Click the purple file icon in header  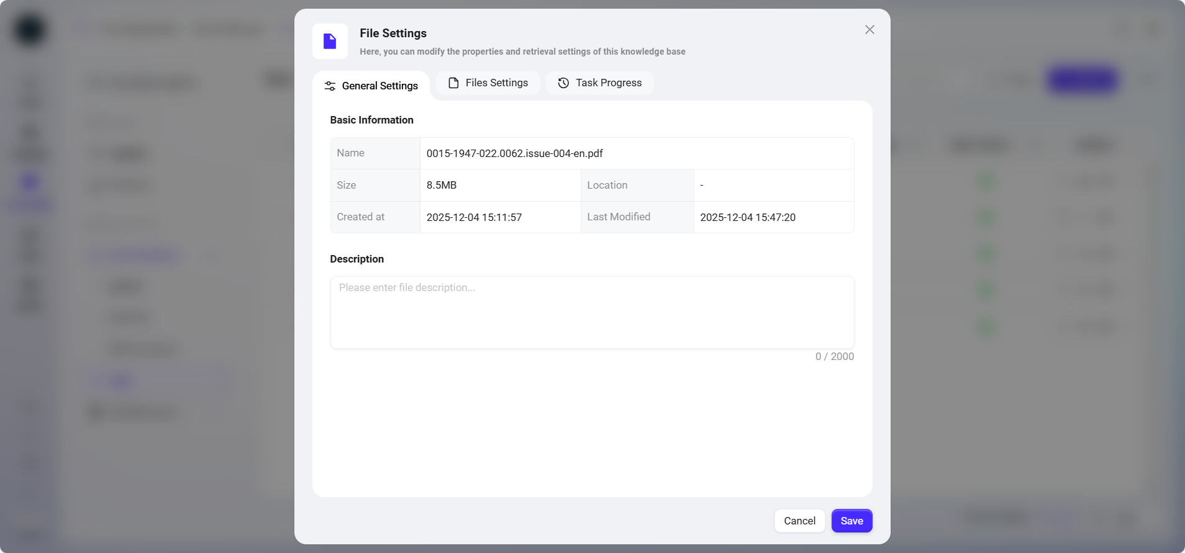tap(330, 42)
